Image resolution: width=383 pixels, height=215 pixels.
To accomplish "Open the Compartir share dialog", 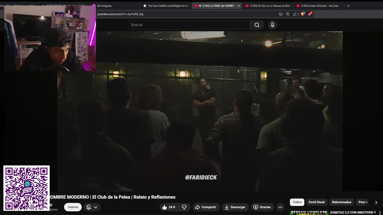I will (x=206, y=207).
